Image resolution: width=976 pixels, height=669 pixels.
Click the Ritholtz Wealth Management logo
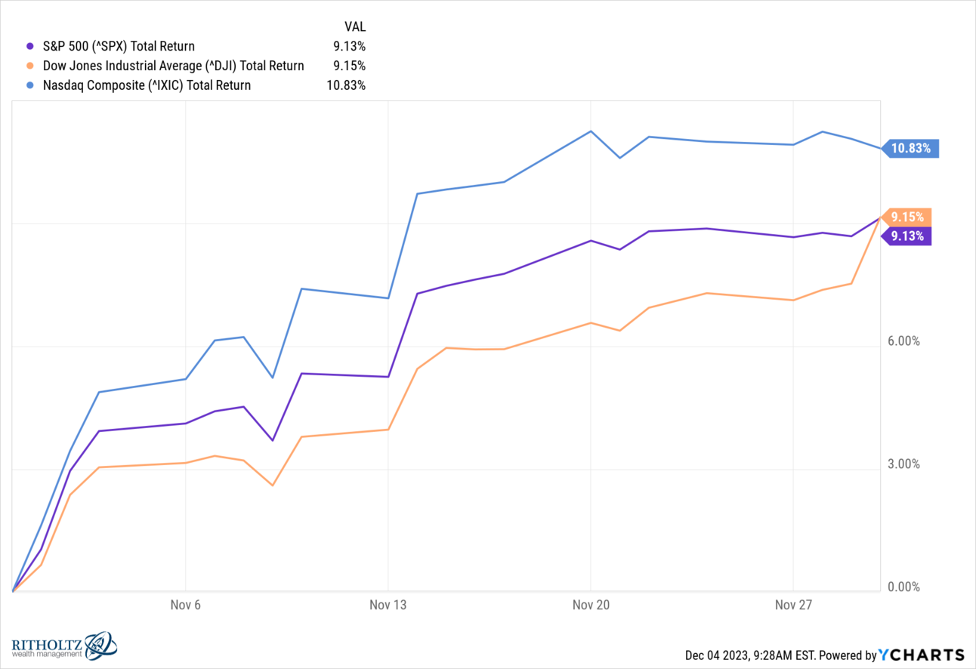(x=65, y=646)
